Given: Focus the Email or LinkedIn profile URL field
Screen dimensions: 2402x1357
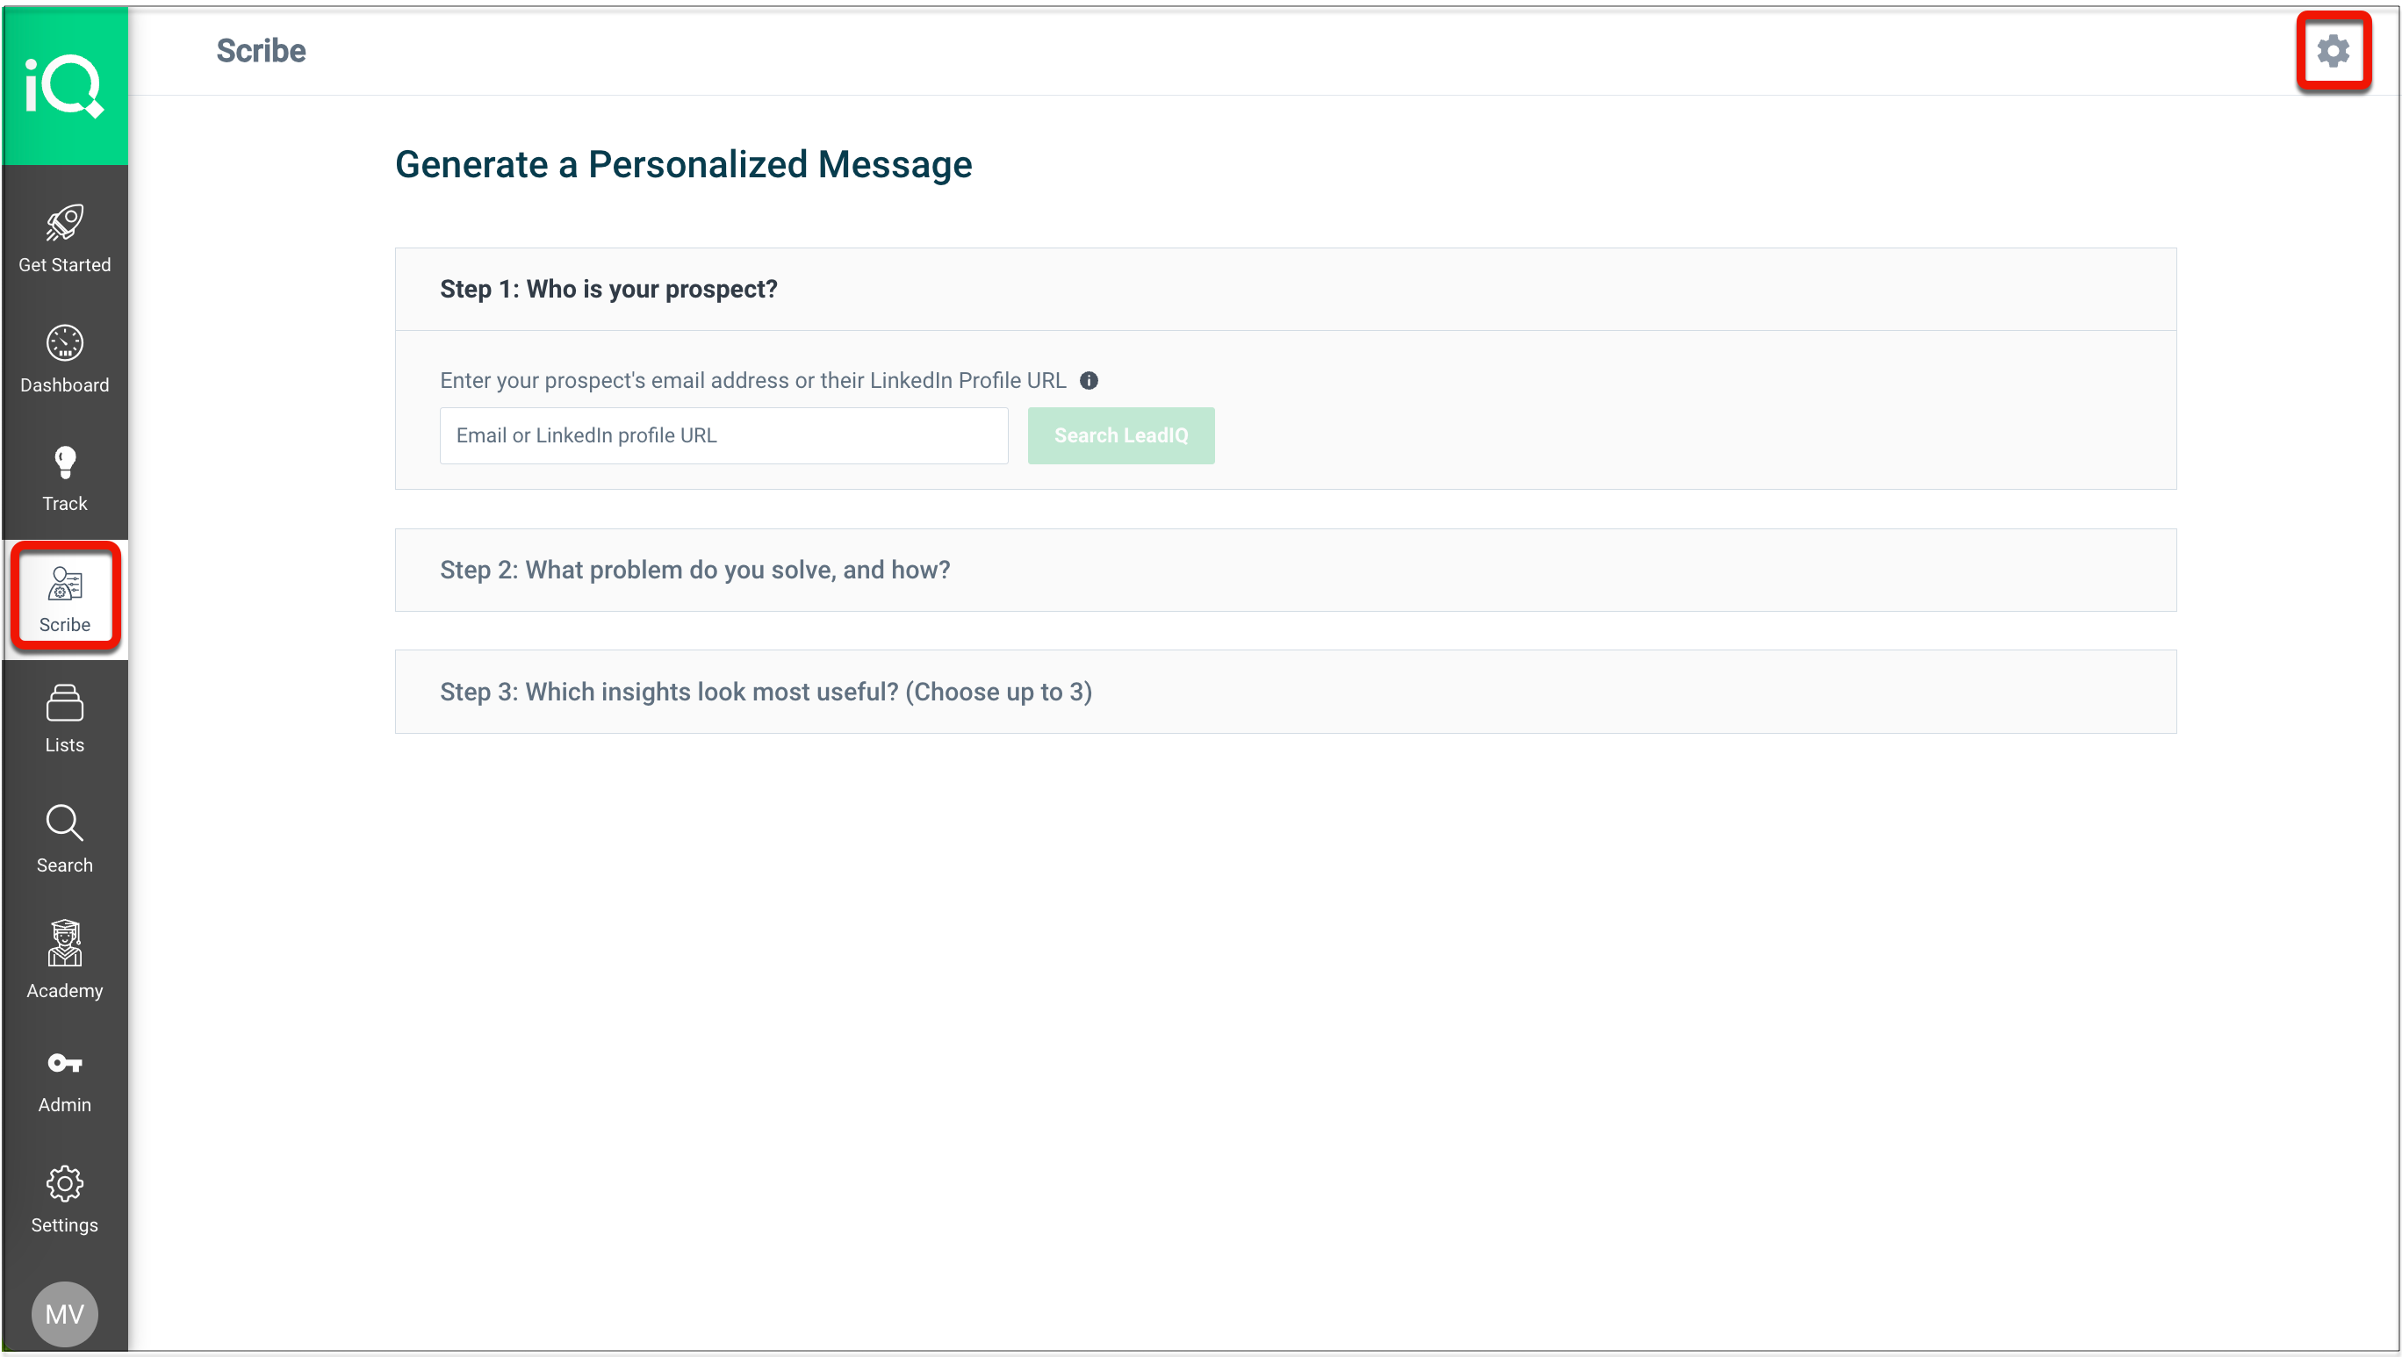Looking at the screenshot, I should (723, 435).
